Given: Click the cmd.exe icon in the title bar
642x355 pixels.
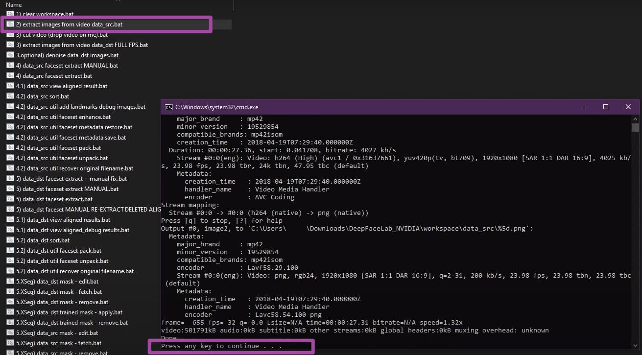Looking at the screenshot, I should click(168, 107).
